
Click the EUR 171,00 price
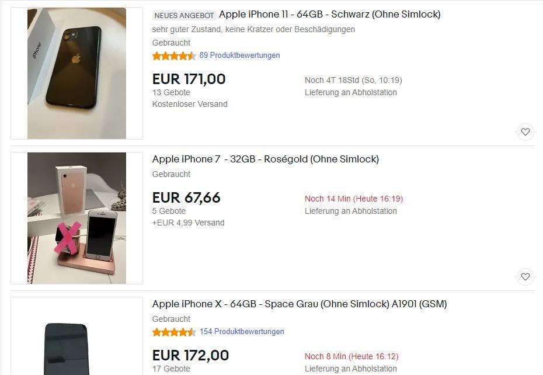(x=189, y=79)
